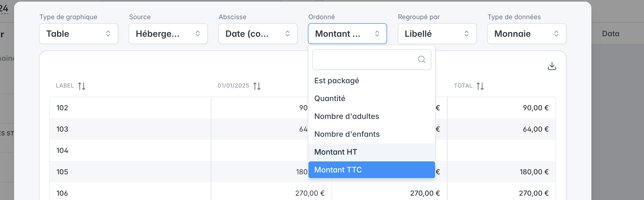Image resolution: width=644 pixels, height=200 pixels.
Task: Choose Nombre d'enfants from the list
Action: (372, 134)
